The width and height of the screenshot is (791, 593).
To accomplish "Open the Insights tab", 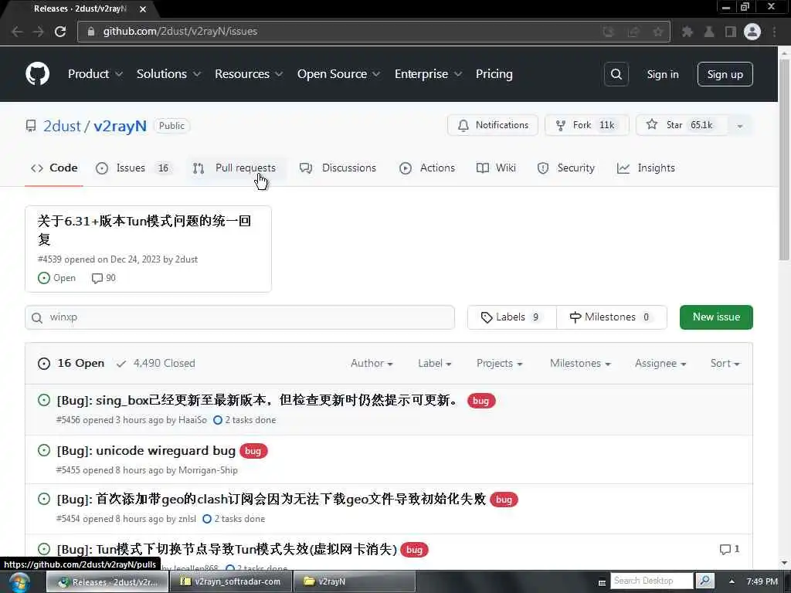I will pos(646,168).
